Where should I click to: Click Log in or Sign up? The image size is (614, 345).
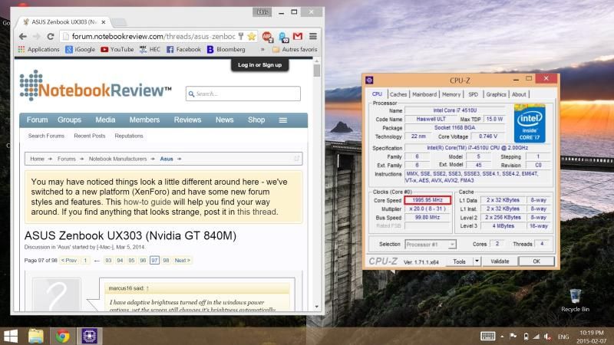point(259,65)
